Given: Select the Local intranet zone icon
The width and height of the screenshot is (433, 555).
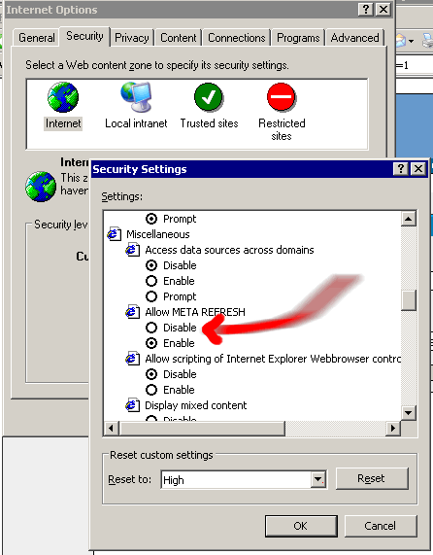Looking at the screenshot, I should point(136,96).
